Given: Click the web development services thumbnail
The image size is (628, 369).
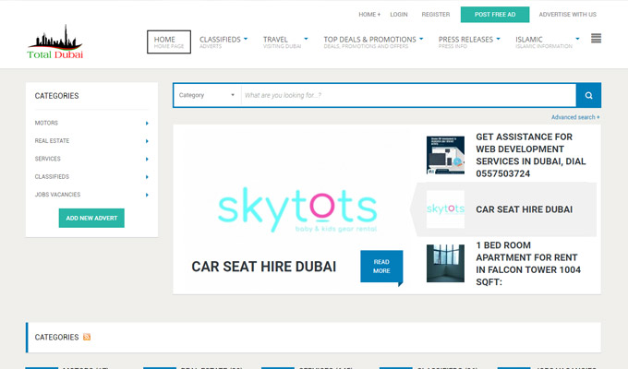Looking at the screenshot, I should coord(445,155).
